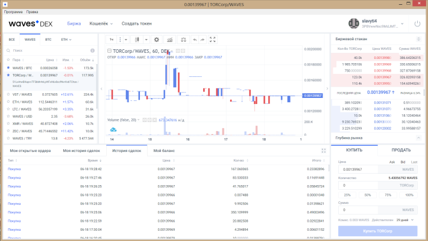The width and height of the screenshot is (428, 241).
Task: Click the compare scales icon
Action: point(183,40)
